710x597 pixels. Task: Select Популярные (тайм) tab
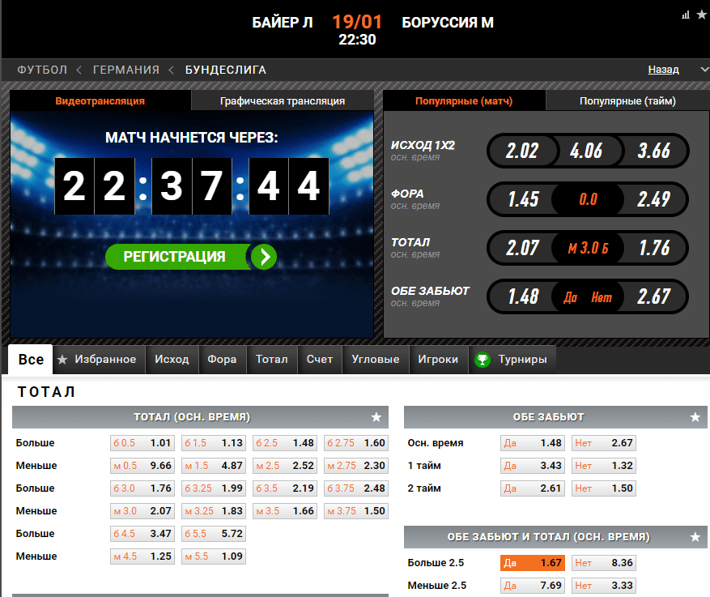pos(627,100)
